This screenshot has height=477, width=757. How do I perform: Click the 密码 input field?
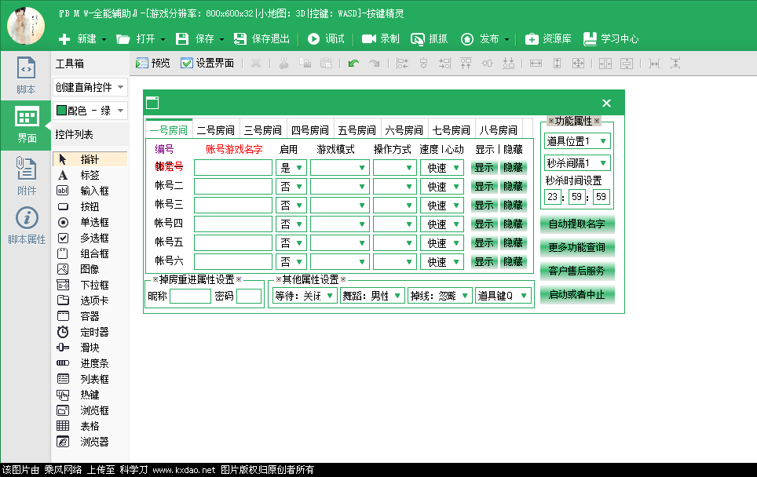pos(249,297)
